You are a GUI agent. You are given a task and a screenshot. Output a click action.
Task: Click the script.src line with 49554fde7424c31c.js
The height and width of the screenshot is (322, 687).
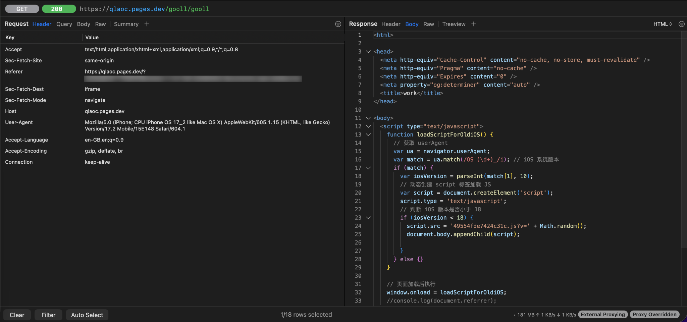click(496, 226)
